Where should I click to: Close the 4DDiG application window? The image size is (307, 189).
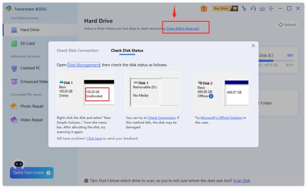(298, 9)
